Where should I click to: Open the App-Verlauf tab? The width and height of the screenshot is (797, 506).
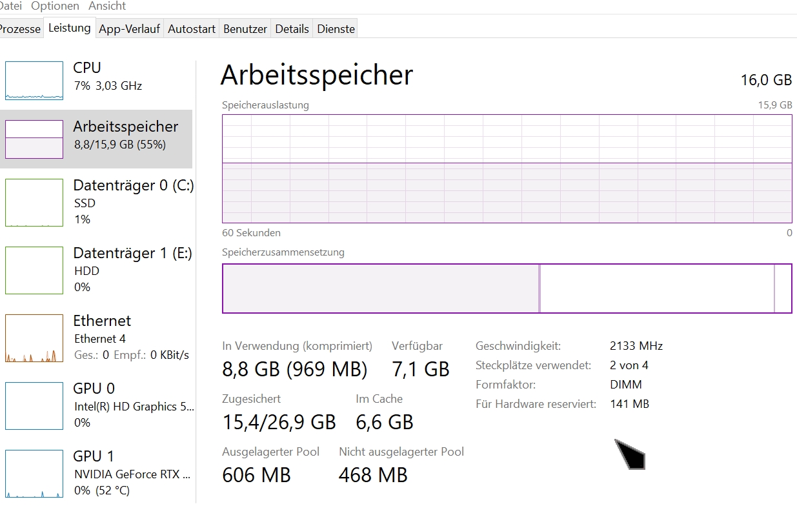[x=129, y=28]
